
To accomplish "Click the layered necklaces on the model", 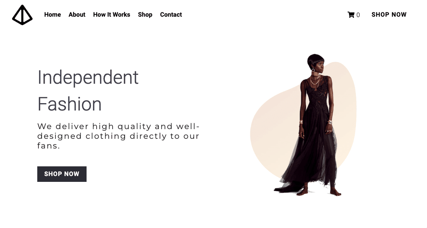I will tap(315, 80).
